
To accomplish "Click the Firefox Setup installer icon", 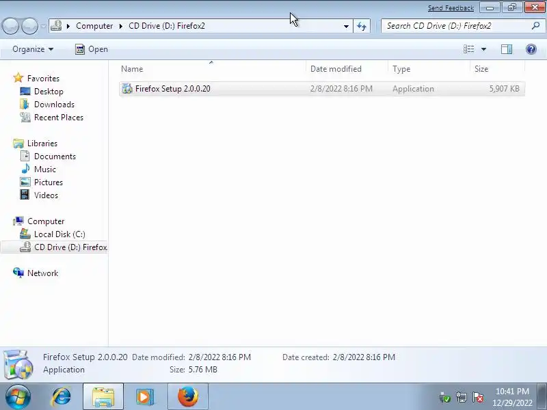I will 127,89.
